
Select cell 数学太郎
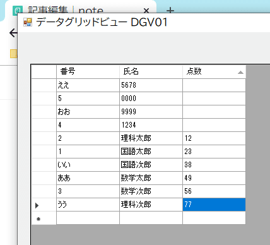click(x=151, y=178)
